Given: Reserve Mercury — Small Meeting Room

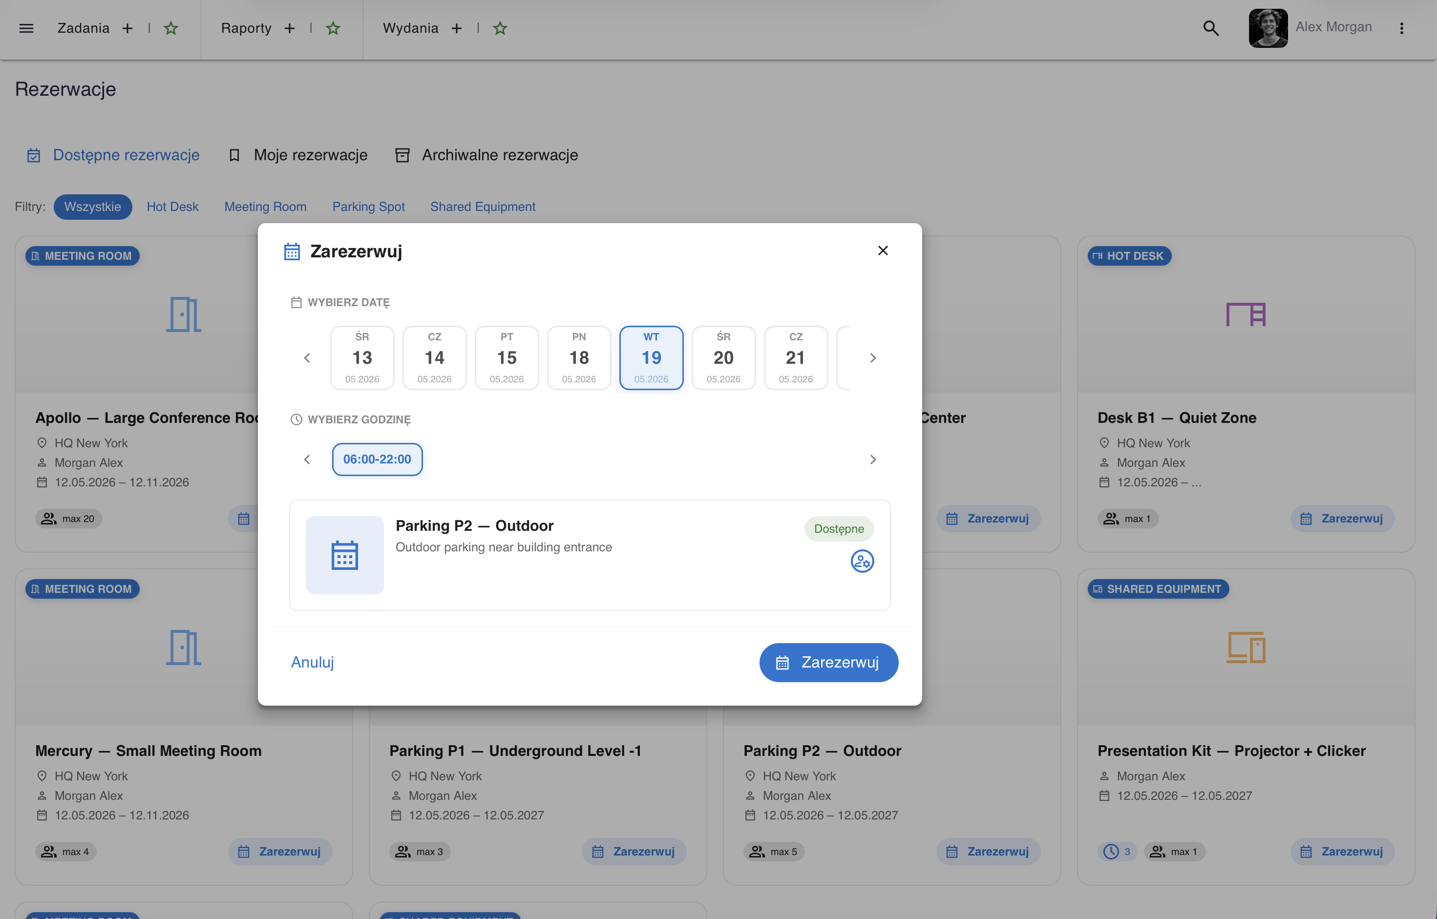Looking at the screenshot, I should 280,852.
